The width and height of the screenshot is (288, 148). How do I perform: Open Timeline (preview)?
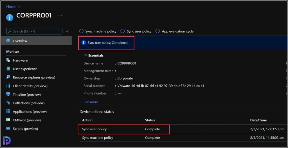(x=27, y=95)
